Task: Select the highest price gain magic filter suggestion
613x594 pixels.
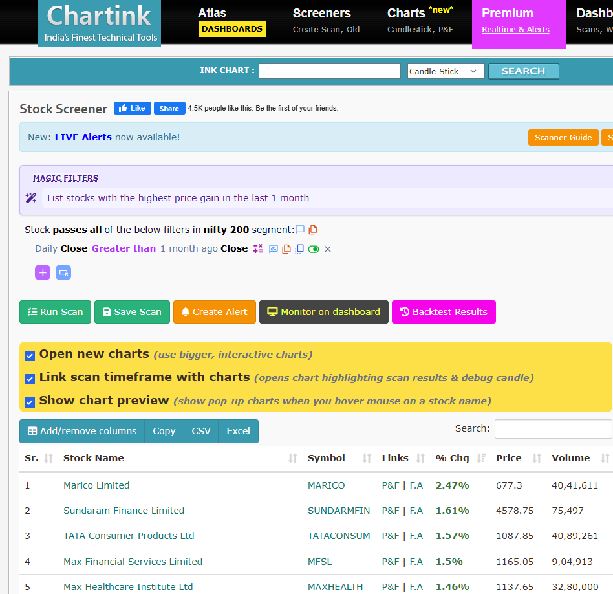Action: [178, 198]
